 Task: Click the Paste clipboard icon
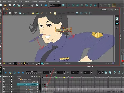(42, 5)
